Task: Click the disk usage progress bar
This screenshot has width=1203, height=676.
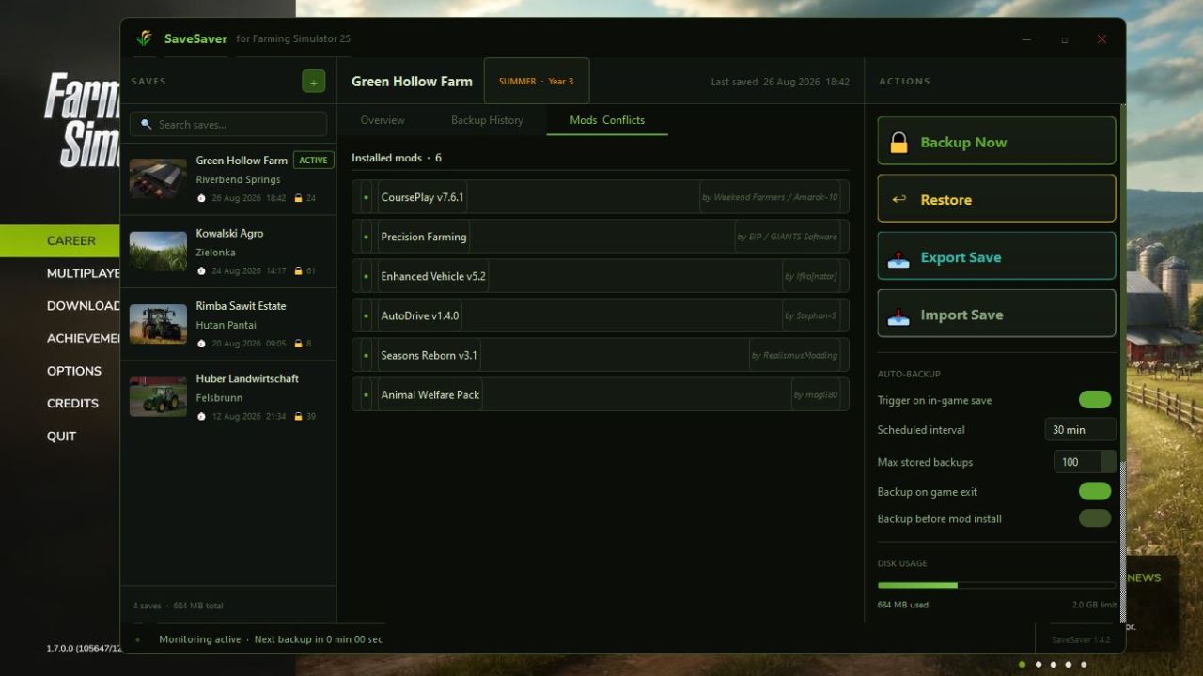Action: (996, 585)
